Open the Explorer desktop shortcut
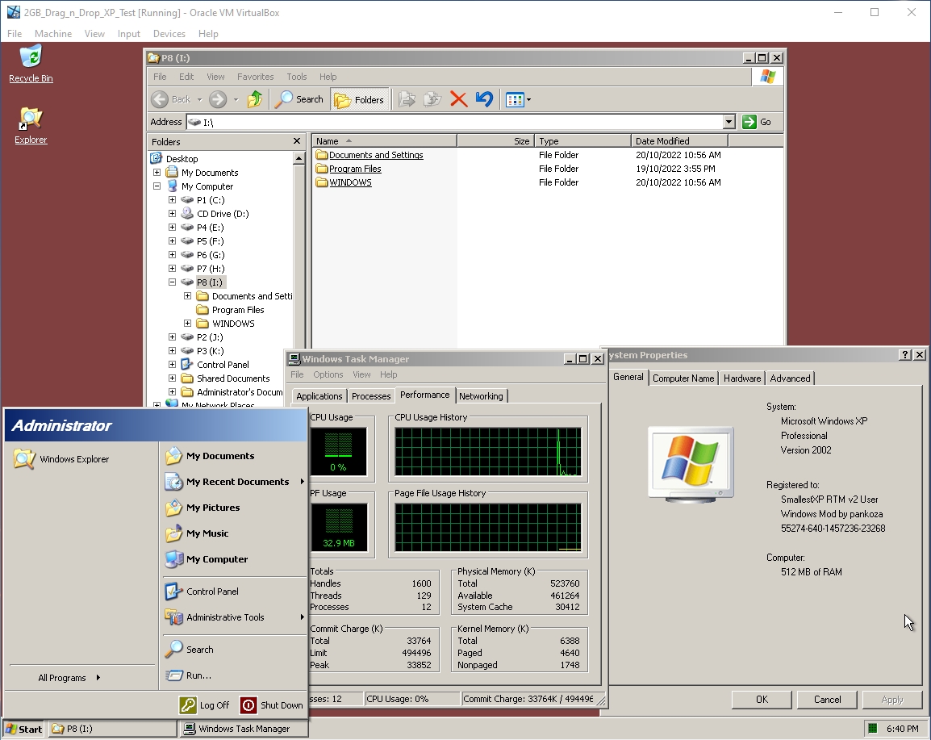The image size is (931, 740). pyautogui.click(x=31, y=126)
